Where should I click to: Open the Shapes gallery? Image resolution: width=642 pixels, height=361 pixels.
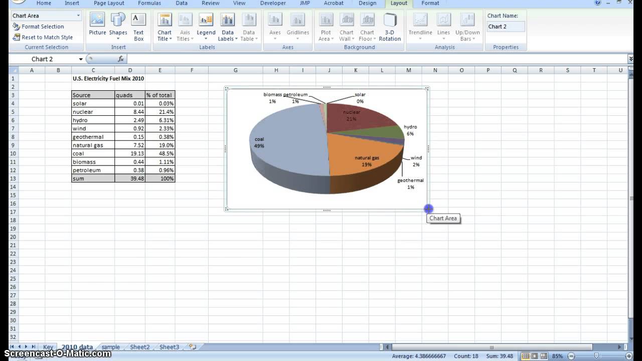coord(118,27)
